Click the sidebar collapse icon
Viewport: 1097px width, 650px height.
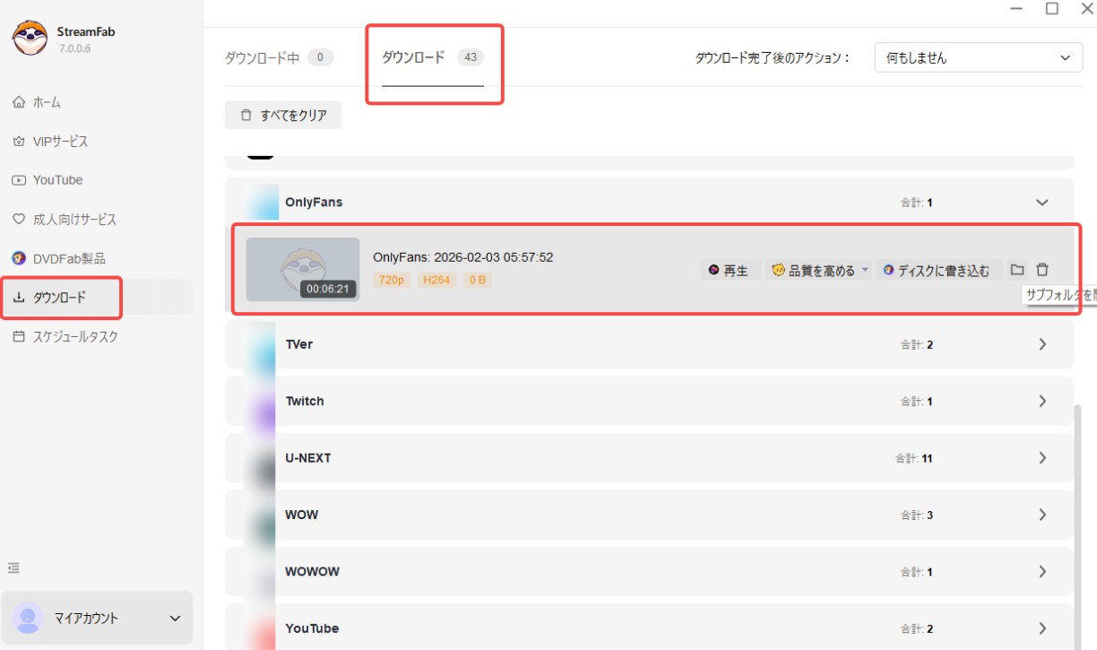pos(14,568)
